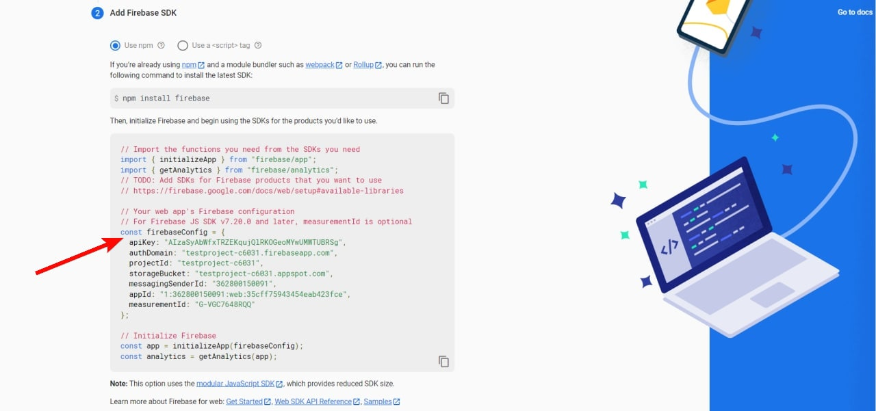Click the apiKey value string
This screenshot has height=411, width=876.
pos(252,242)
